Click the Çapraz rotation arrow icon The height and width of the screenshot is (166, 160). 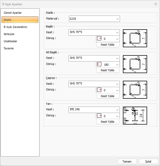click(99, 90)
